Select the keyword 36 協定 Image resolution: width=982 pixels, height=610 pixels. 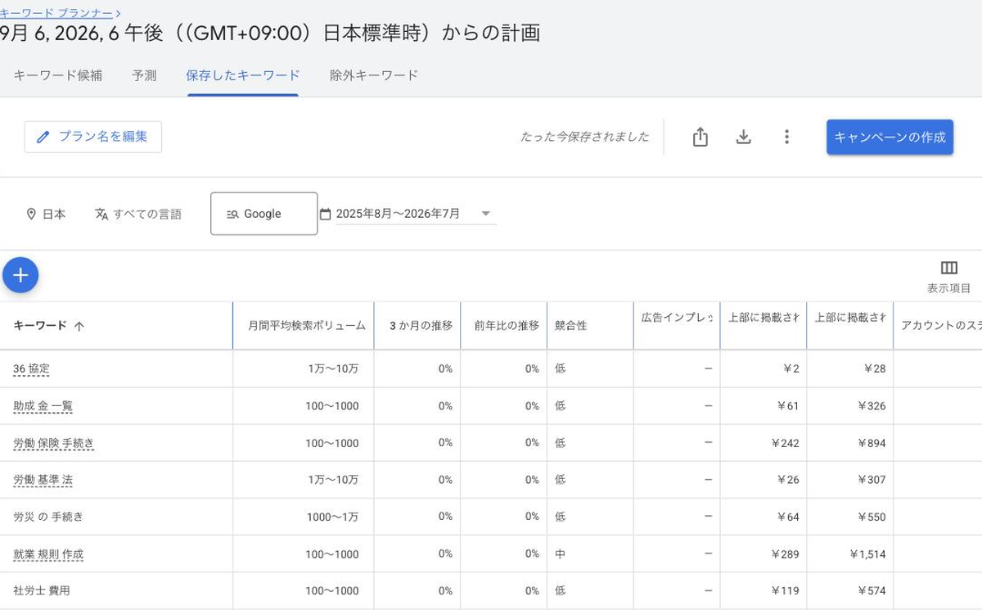pyautogui.click(x=31, y=369)
